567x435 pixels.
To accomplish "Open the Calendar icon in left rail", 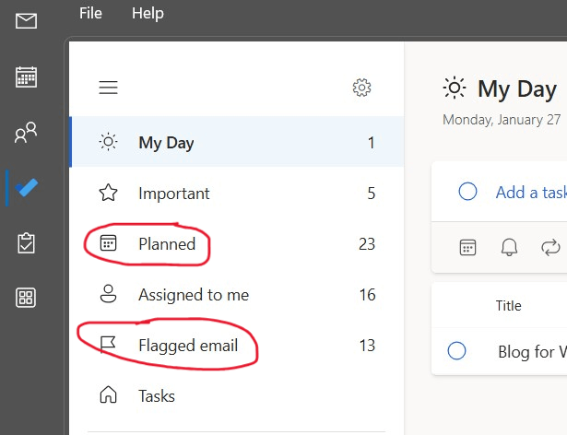I will tap(26, 76).
